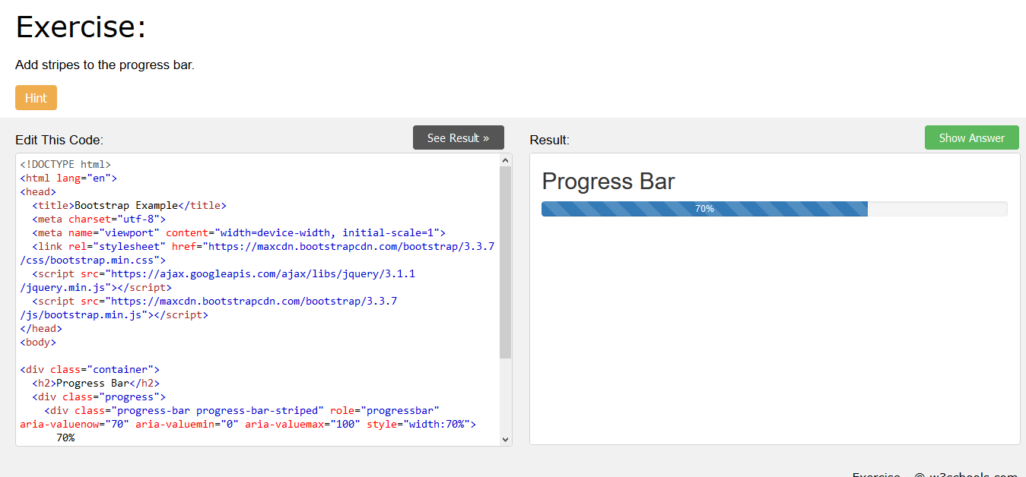
Task: Click the bootstrap stylesheet link code line
Action: pos(263,246)
